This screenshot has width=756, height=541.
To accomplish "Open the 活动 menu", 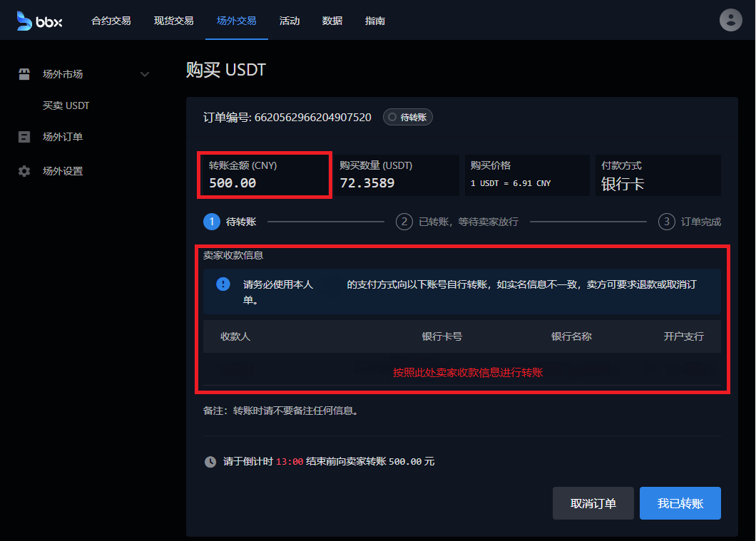I will click(x=290, y=21).
